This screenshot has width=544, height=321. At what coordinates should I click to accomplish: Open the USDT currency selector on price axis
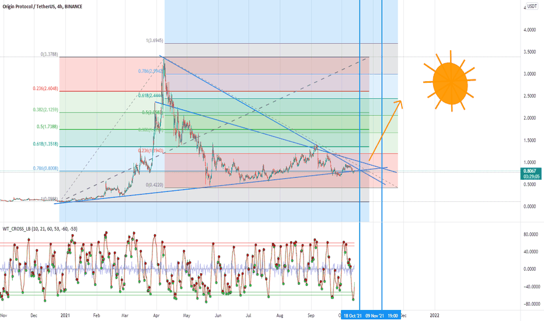[x=532, y=6]
